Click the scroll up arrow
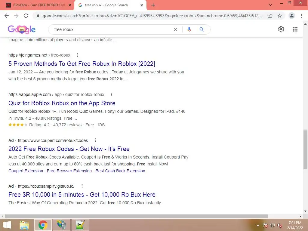Screen dimensions: 308x231 point(305,24)
